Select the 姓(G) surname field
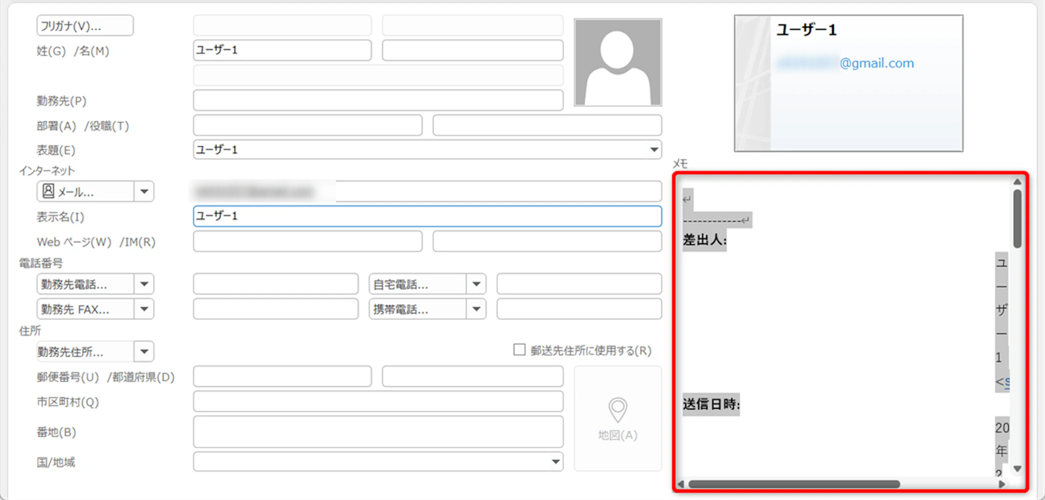This screenshot has height=500, width=1045. coord(282,50)
